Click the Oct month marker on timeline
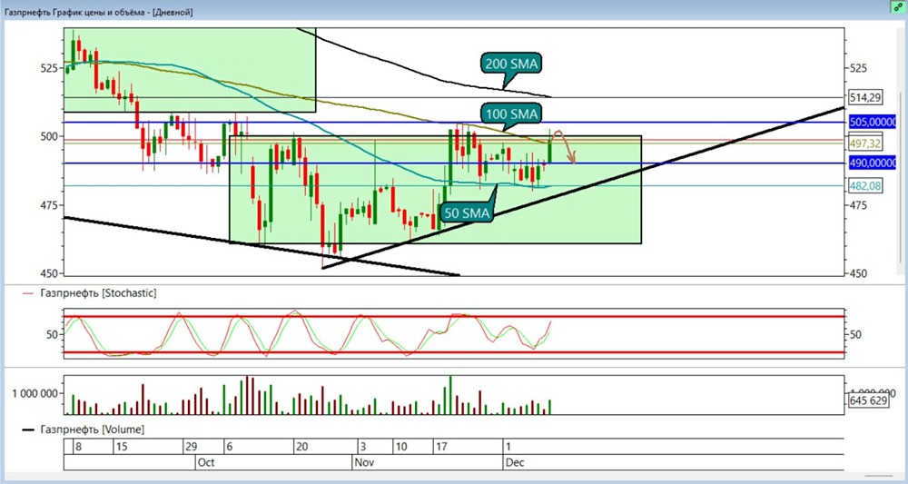 pyautogui.click(x=206, y=462)
